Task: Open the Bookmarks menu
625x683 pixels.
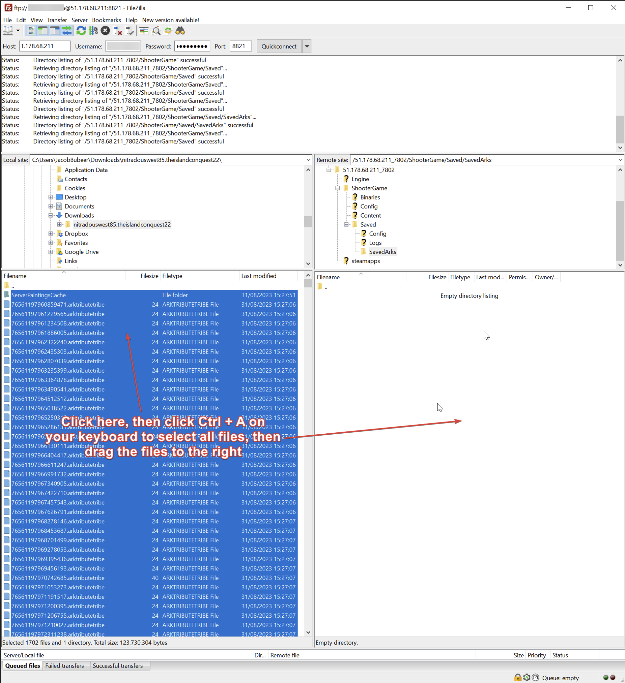Action: pyautogui.click(x=106, y=20)
